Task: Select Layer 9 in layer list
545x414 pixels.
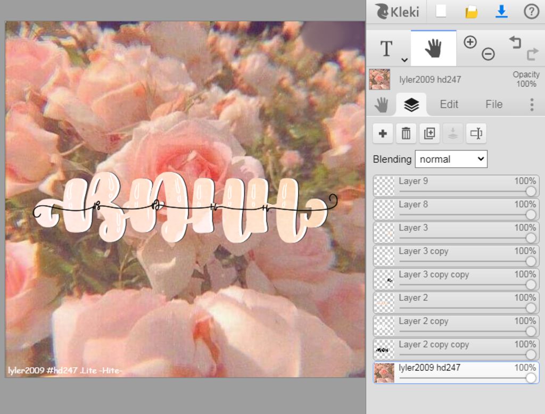Action: coord(456,186)
